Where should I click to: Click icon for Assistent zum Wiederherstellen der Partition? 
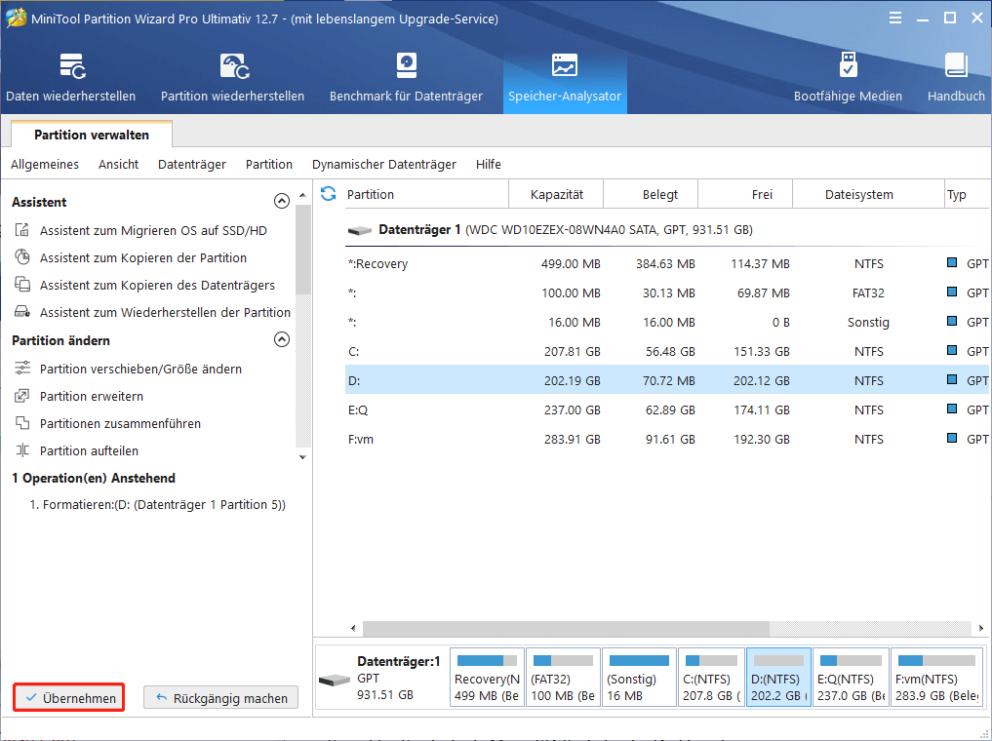(22, 312)
